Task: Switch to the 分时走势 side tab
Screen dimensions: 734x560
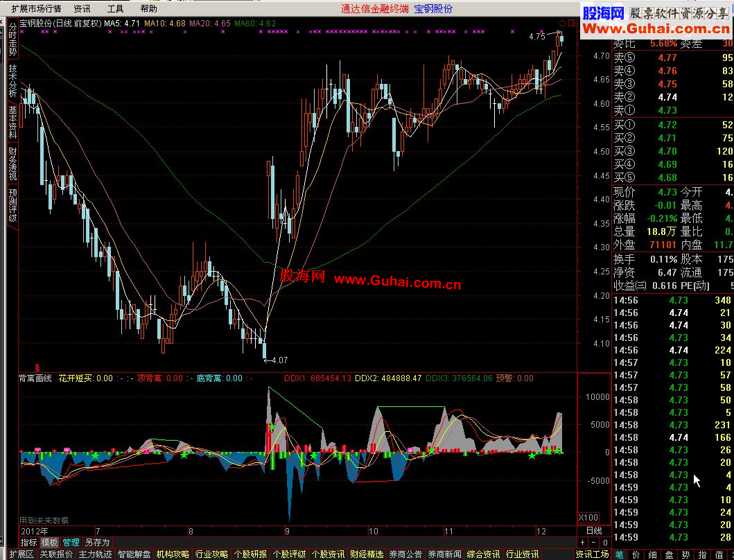Action: coord(12,40)
